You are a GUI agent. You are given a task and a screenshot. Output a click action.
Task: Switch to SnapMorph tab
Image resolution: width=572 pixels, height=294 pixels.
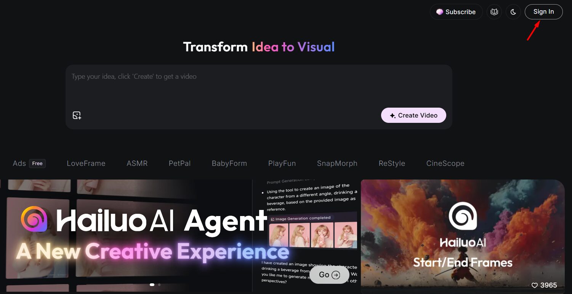click(x=337, y=164)
